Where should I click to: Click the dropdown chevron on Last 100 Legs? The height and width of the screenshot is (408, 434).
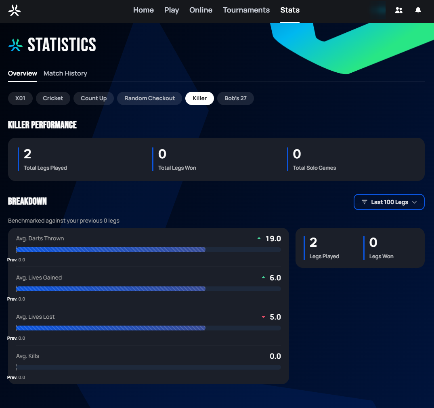pos(414,202)
